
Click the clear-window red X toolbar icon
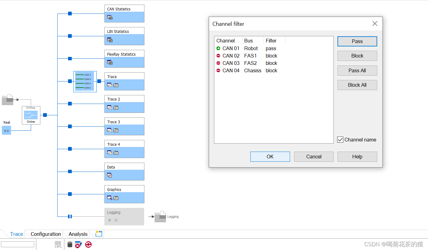[x=79, y=244]
